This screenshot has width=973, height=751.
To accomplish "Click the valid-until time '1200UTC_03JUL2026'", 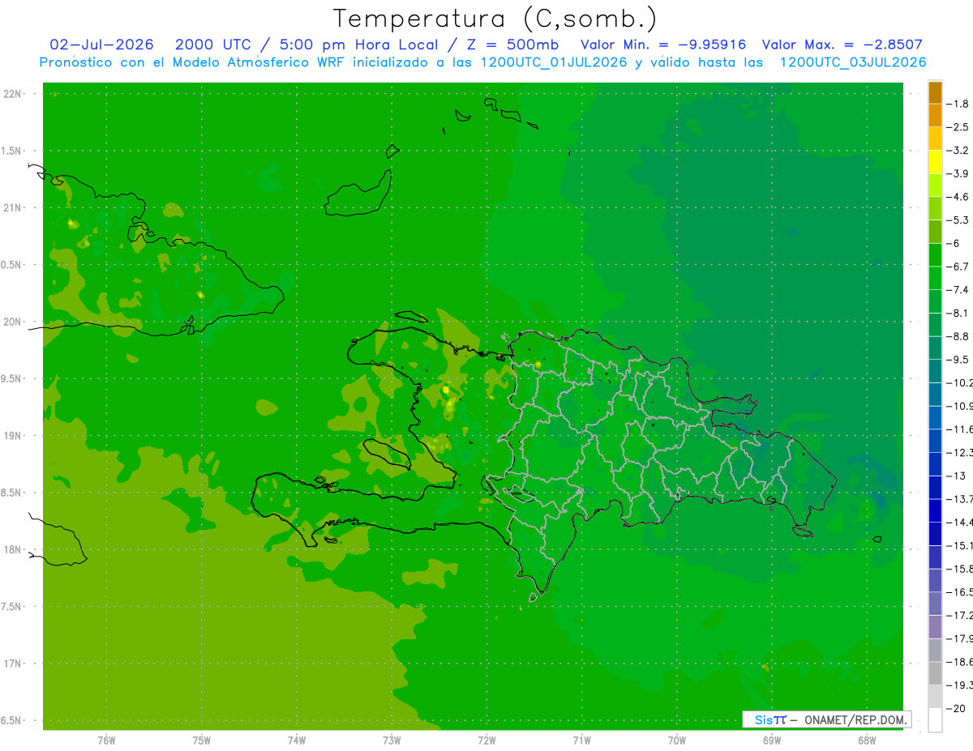I will (x=853, y=62).
